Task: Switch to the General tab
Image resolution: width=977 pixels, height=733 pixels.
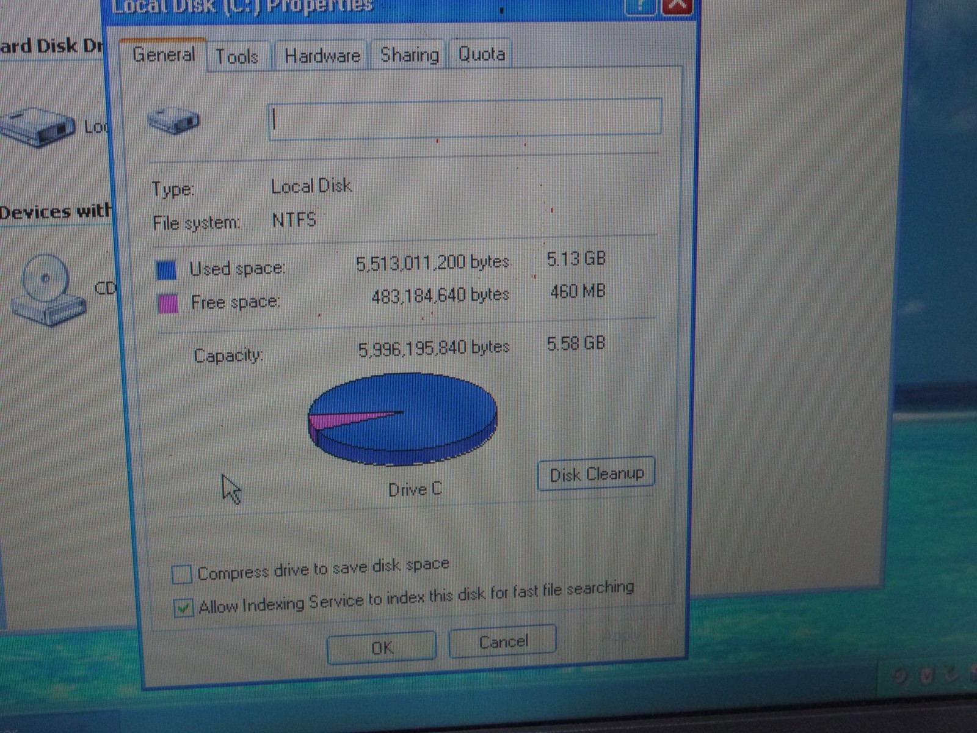Action: click(x=163, y=55)
